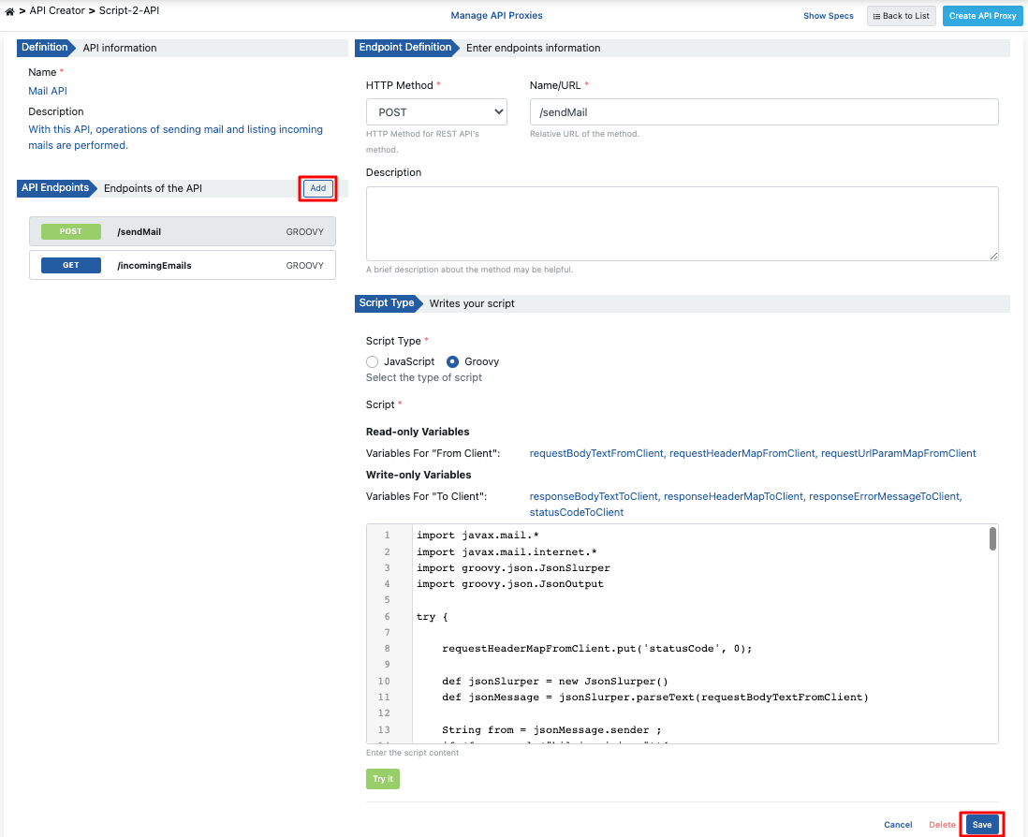Add a new API endpoint
Image resolution: width=1028 pixels, height=837 pixels.
pyautogui.click(x=317, y=188)
